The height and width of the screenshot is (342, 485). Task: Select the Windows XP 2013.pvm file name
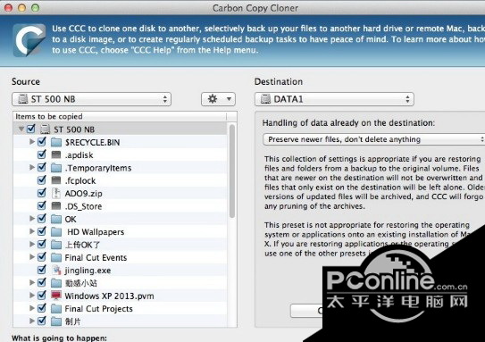(x=109, y=296)
